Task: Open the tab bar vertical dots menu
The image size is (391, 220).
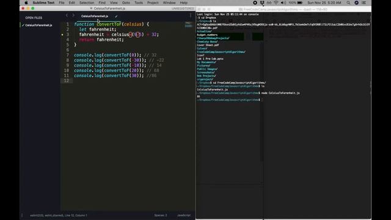Action: (191, 15)
